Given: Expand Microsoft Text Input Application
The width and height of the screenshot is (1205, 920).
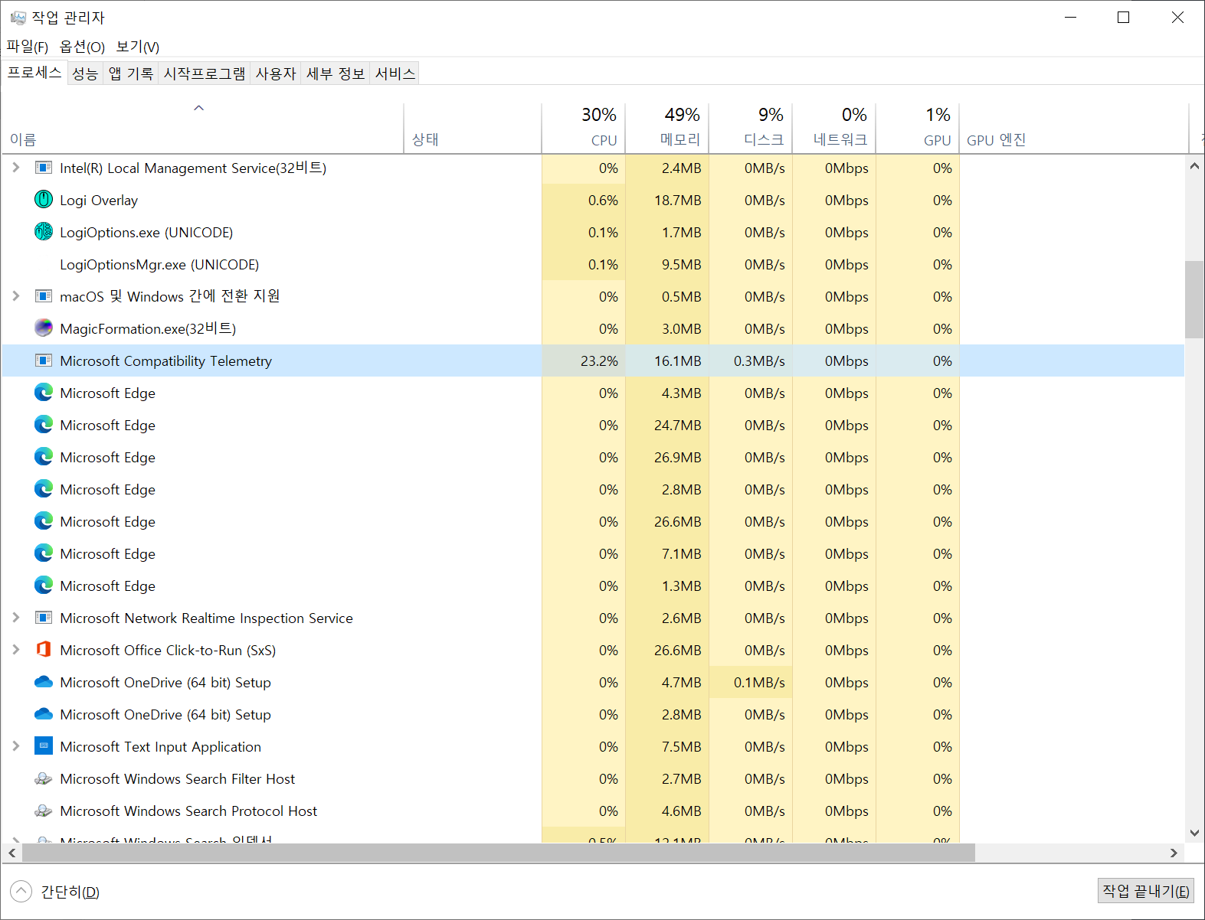Looking at the screenshot, I should click(16, 746).
